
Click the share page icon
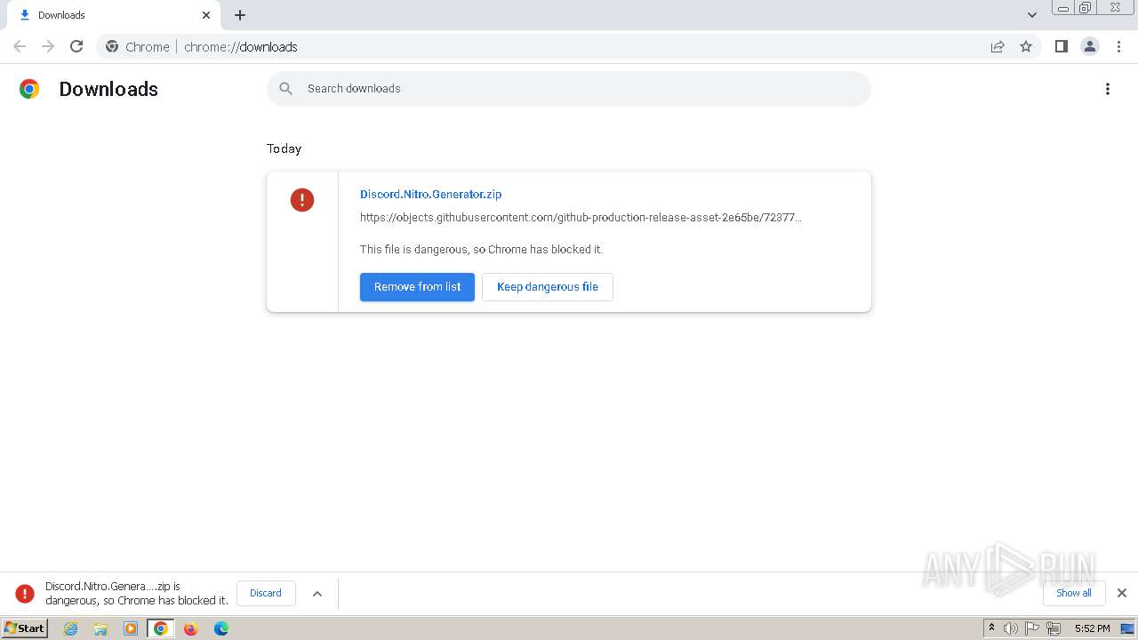click(x=998, y=46)
